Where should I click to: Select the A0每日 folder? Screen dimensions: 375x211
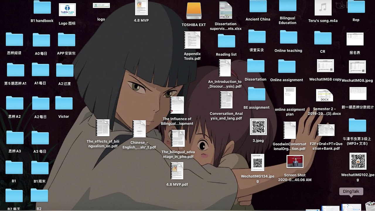click(41, 40)
